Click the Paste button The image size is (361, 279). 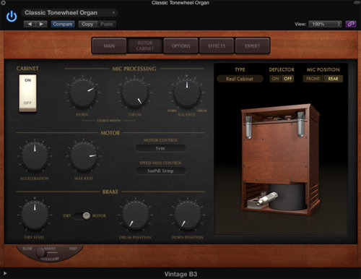(x=107, y=24)
